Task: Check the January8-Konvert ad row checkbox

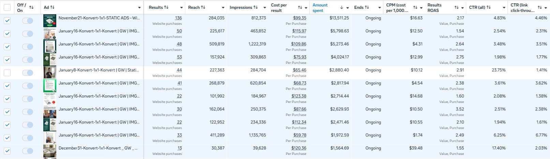Action: pyautogui.click(x=7, y=73)
